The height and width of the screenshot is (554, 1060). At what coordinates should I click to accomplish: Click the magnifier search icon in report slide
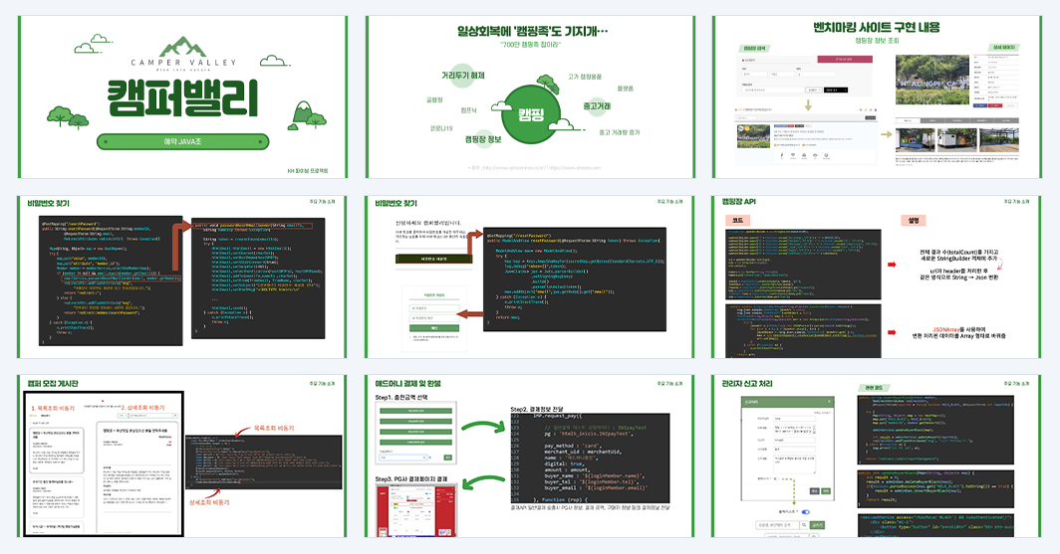(x=803, y=525)
